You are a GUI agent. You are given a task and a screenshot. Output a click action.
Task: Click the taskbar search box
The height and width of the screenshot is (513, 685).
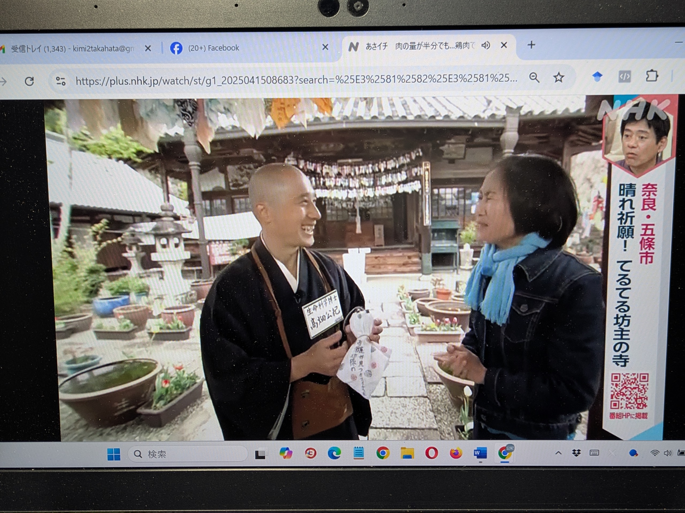pyautogui.click(x=187, y=454)
